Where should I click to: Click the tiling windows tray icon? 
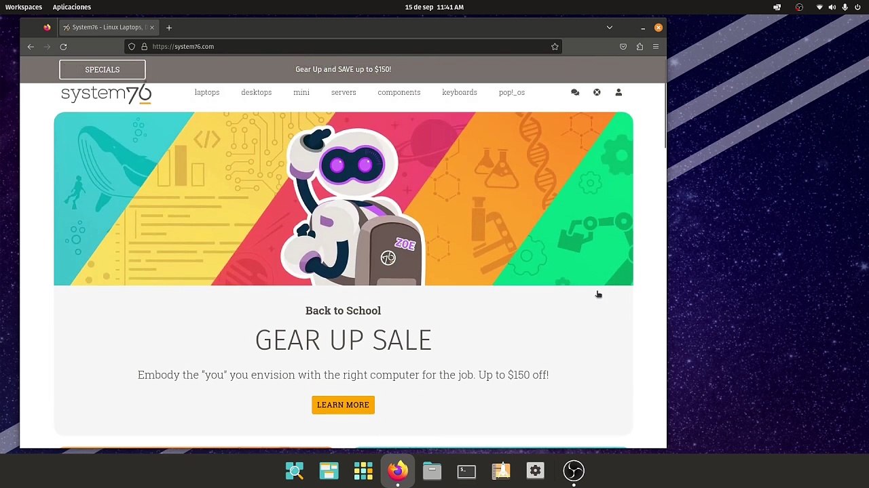(x=777, y=7)
